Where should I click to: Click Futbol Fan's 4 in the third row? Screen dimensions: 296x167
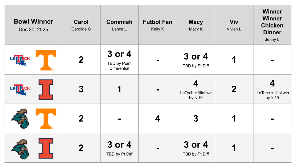158,118
